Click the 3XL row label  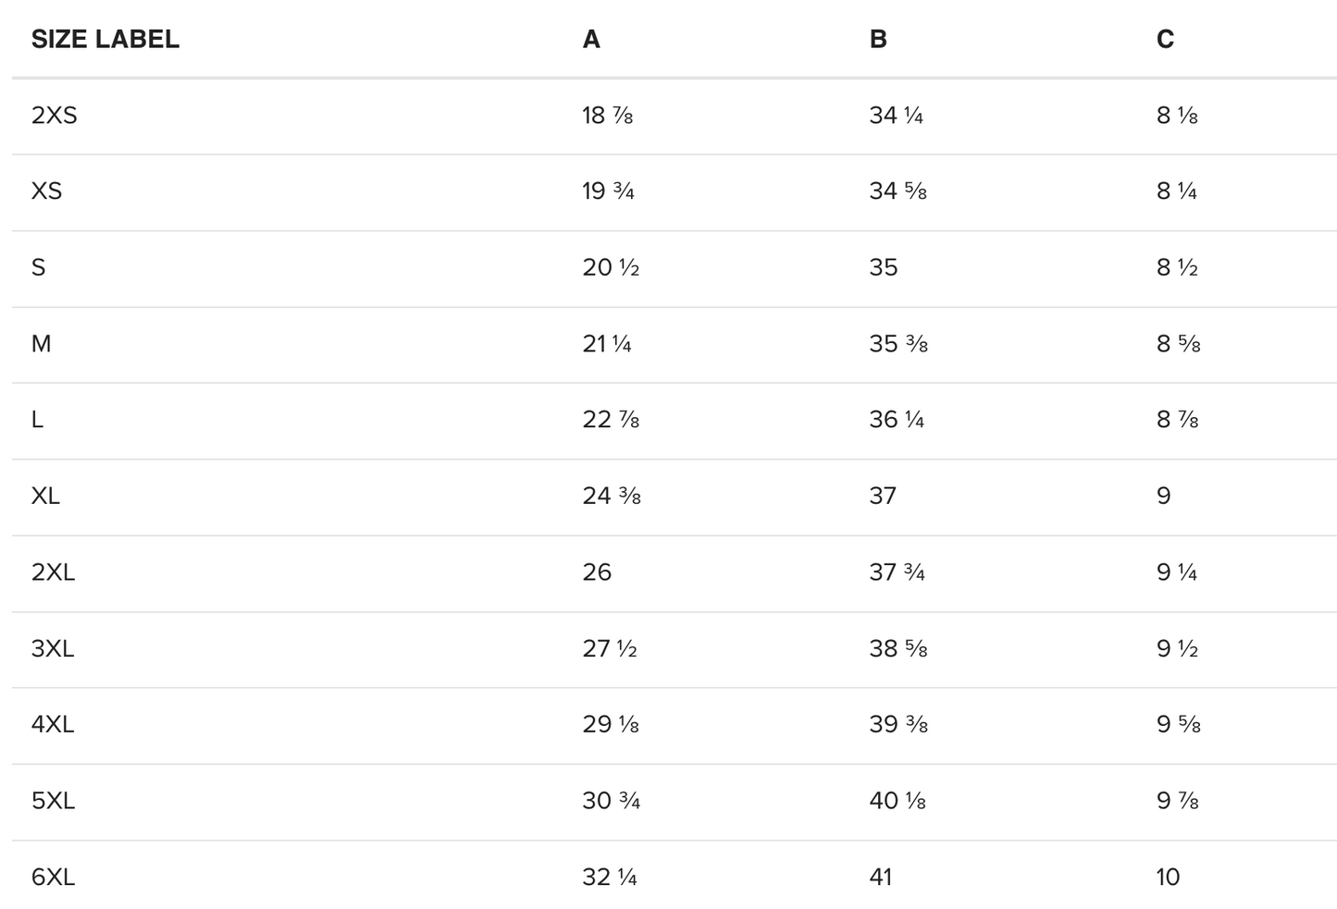53,648
